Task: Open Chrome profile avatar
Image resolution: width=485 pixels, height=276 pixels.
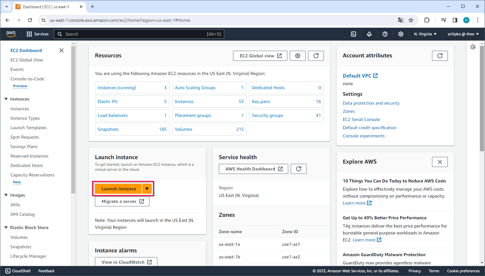Action: [466, 20]
